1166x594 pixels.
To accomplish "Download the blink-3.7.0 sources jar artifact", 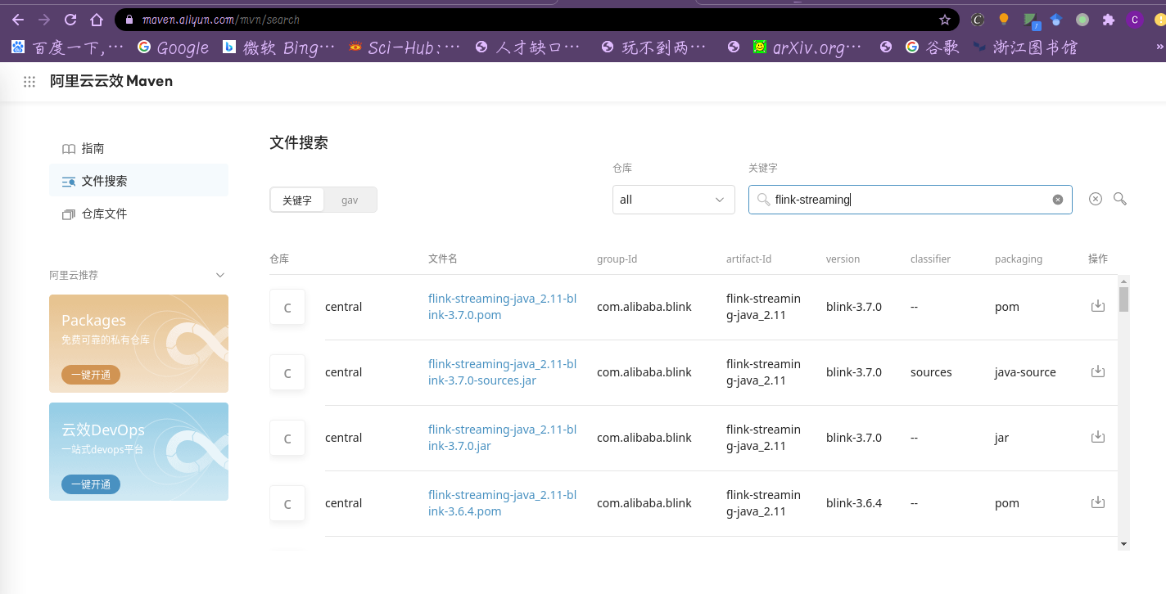I will coord(1098,371).
